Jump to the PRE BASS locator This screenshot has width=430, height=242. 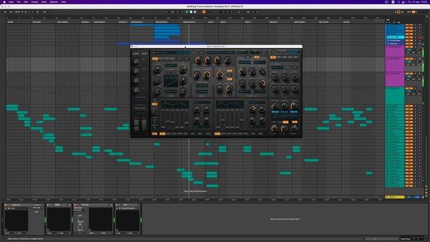pyautogui.click(x=36, y=22)
